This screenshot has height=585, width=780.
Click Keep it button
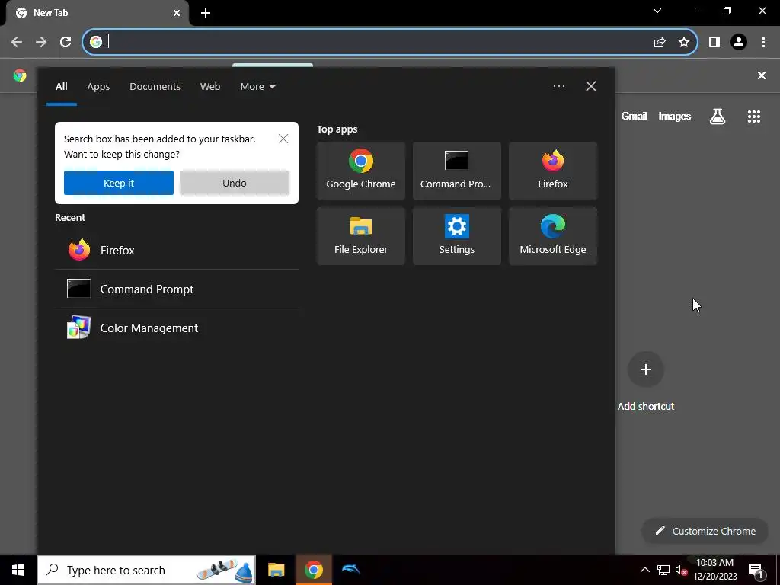tap(118, 183)
